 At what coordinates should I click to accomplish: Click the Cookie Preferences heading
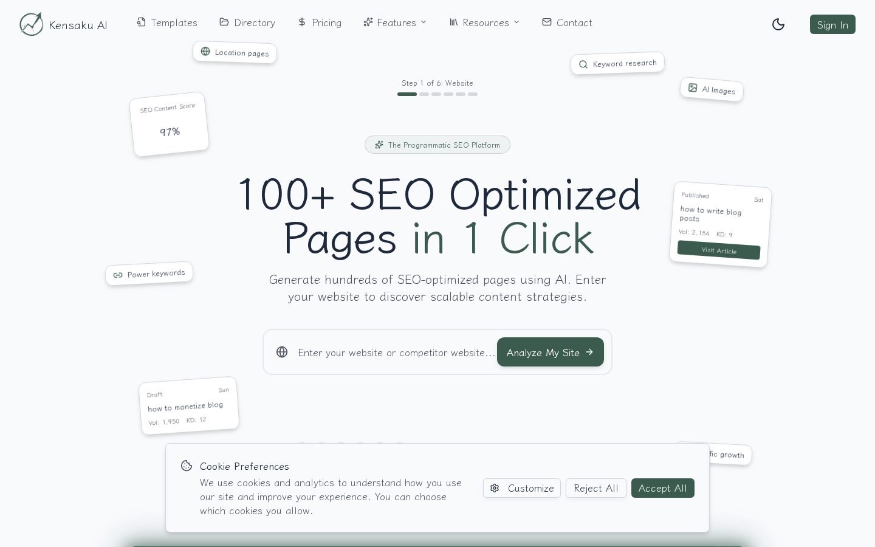(244, 466)
